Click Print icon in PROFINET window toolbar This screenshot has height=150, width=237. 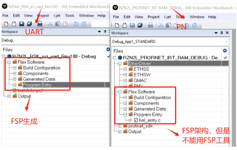point(150,25)
